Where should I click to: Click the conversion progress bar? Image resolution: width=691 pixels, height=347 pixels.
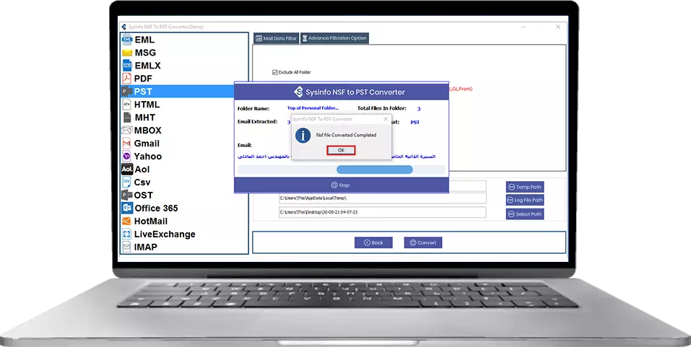341,170
